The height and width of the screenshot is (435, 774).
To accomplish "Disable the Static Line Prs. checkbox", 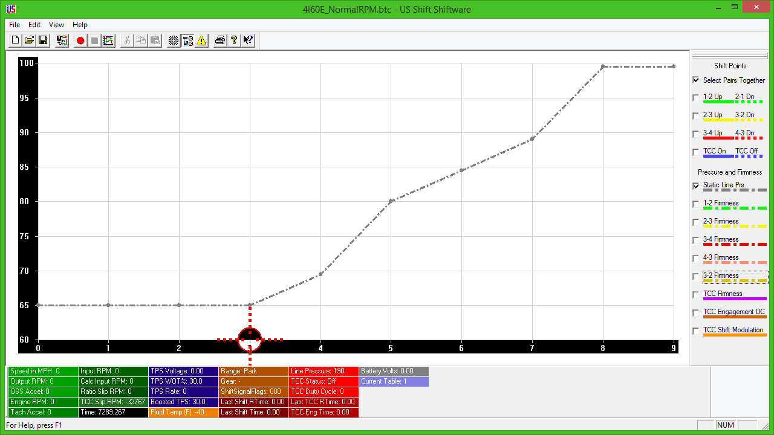I will (x=695, y=185).
